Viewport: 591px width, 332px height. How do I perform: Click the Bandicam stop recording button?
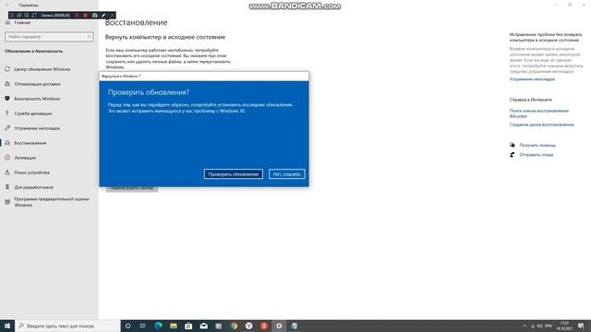point(86,16)
